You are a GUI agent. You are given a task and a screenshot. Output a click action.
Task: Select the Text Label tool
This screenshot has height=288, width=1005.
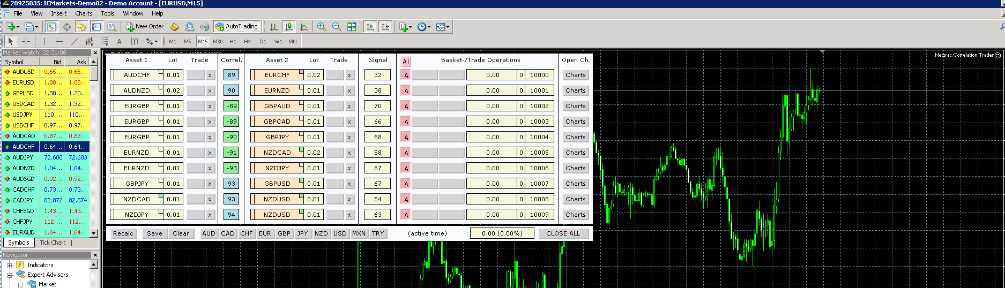[134, 41]
